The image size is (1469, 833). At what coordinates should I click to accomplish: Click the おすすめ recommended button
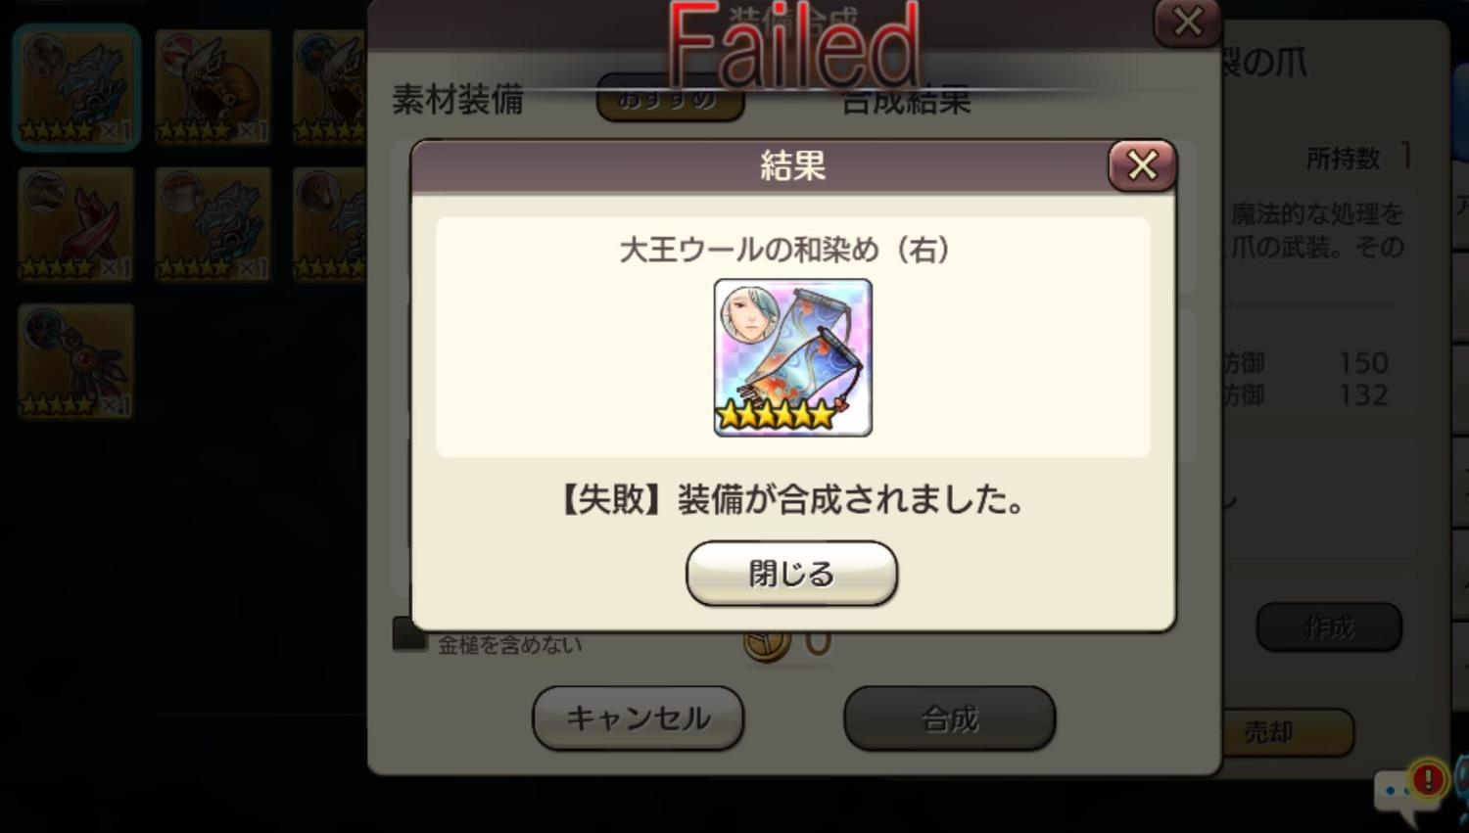point(670,100)
